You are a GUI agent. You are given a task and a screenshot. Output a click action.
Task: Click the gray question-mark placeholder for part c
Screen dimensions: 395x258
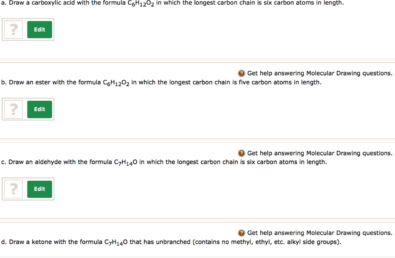pos(13,189)
